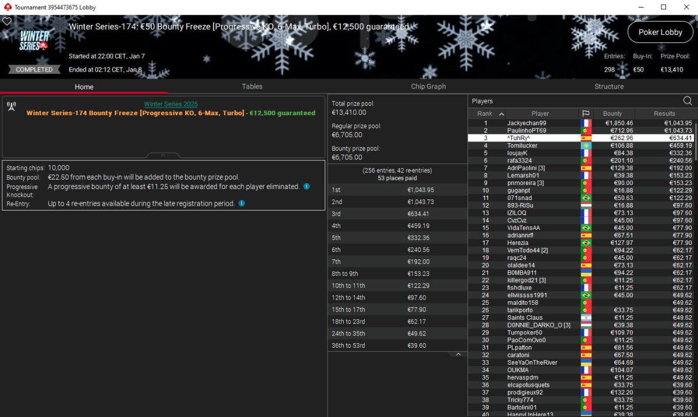
Task: Click the heart favorite icon
Action: (7, 22)
